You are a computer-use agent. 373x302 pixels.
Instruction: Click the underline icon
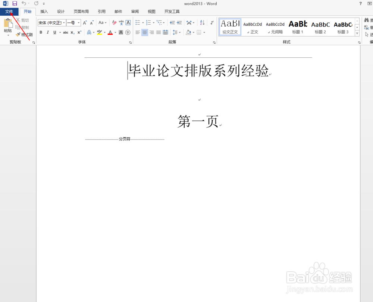[54, 32]
